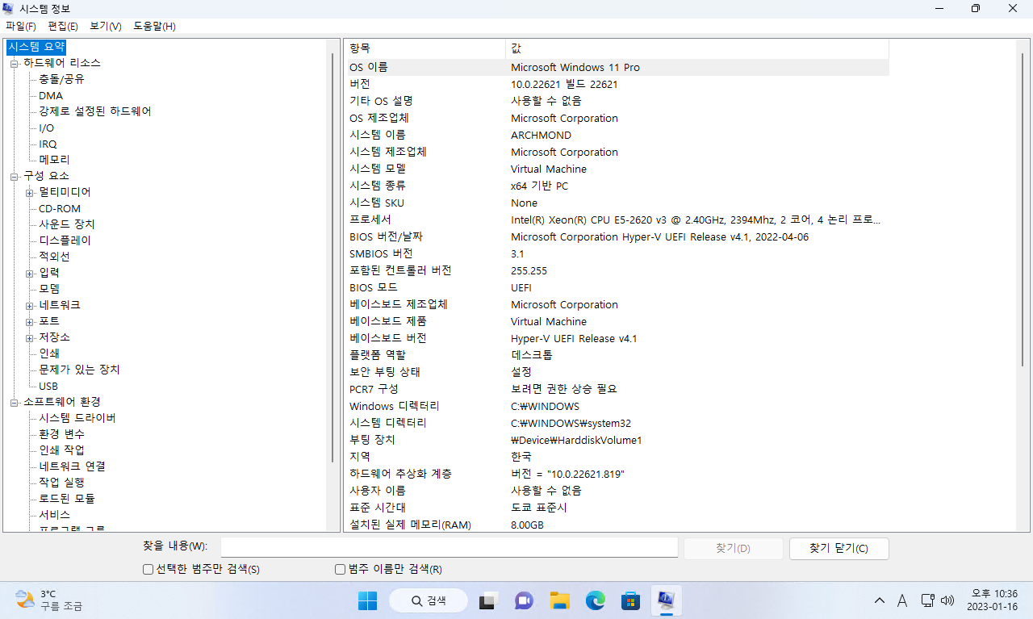Select the 설치된 실제 메모리(RAM) row
The image size is (1033, 619).
[x=617, y=525]
